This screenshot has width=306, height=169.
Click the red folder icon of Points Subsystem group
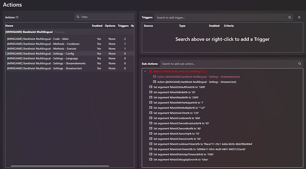(x=151, y=72)
